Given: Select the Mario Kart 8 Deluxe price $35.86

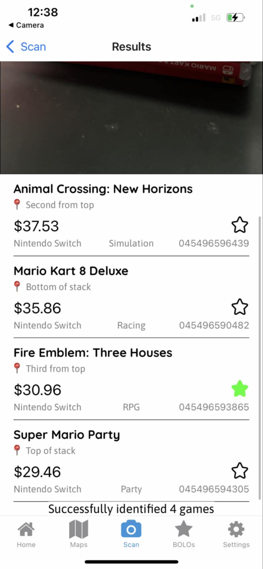Looking at the screenshot, I should coord(37,308).
